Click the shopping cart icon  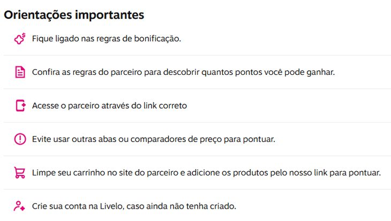[20, 172]
